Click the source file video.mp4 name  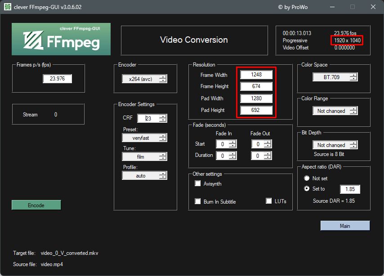pos(52,264)
